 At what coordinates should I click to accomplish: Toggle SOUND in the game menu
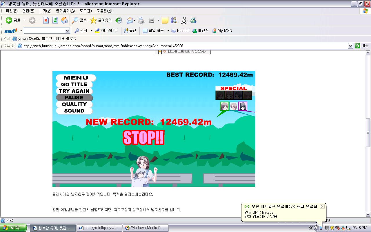(x=74, y=111)
